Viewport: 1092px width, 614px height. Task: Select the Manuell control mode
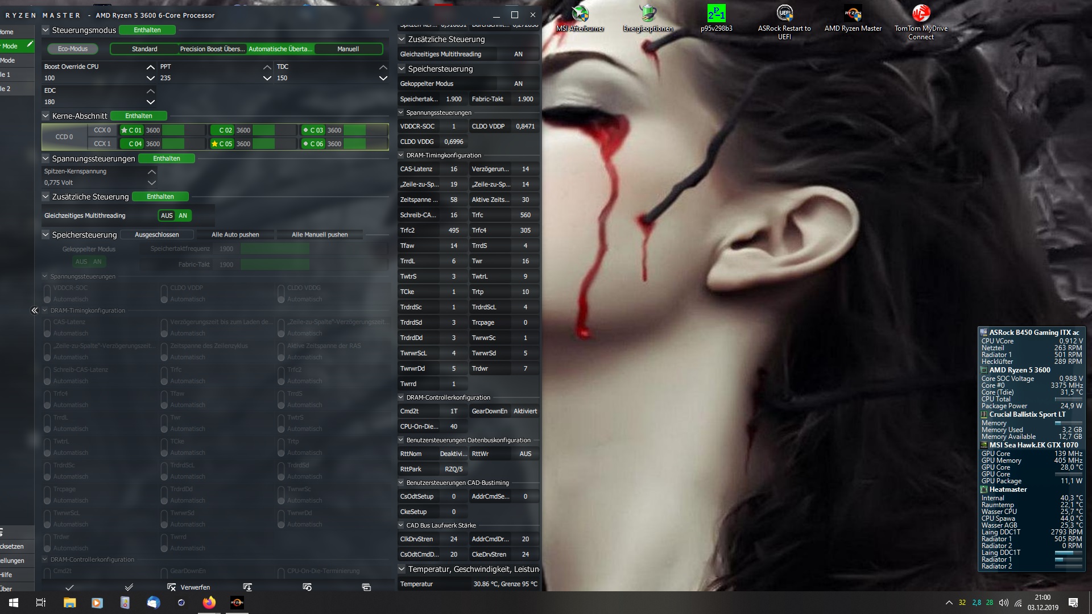pos(348,49)
